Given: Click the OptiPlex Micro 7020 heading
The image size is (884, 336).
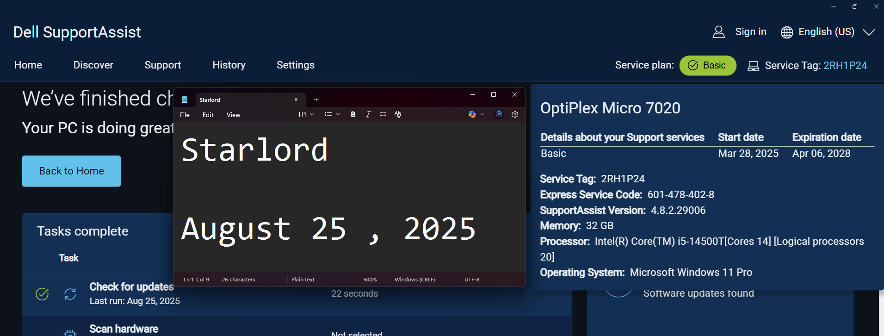Looking at the screenshot, I should pos(610,108).
